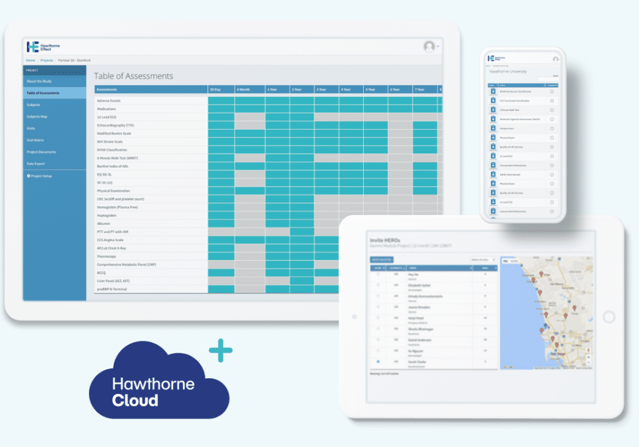Open the Within 25 miles distance dropdown
Image resolution: width=639 pixels, height=447 pixels.
(x=482, y=260)
